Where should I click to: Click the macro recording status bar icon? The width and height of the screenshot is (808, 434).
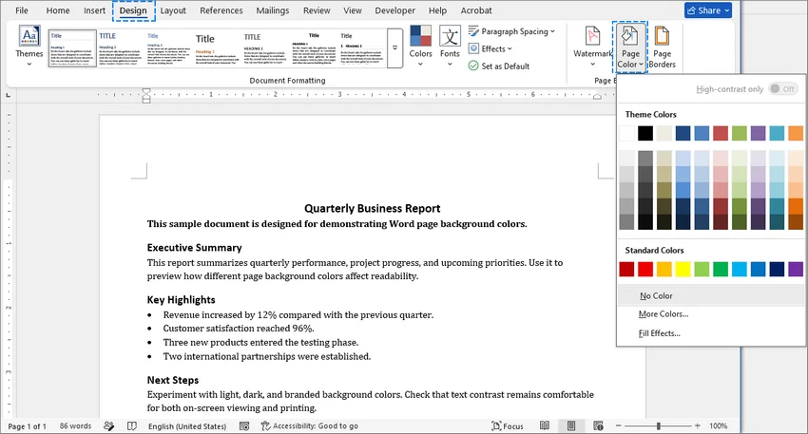244,426
